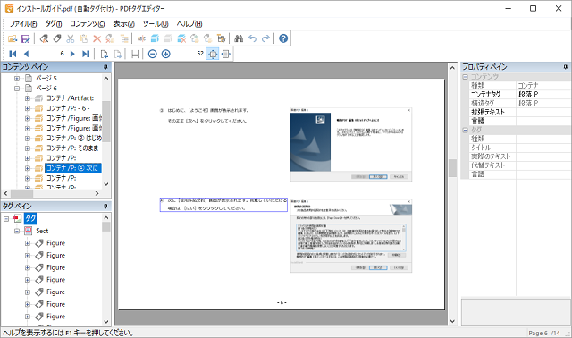Screen dimensions: 572x338
Task: Select fit whole page view icon
Action: pyautogui.click(x=213, y=54)
